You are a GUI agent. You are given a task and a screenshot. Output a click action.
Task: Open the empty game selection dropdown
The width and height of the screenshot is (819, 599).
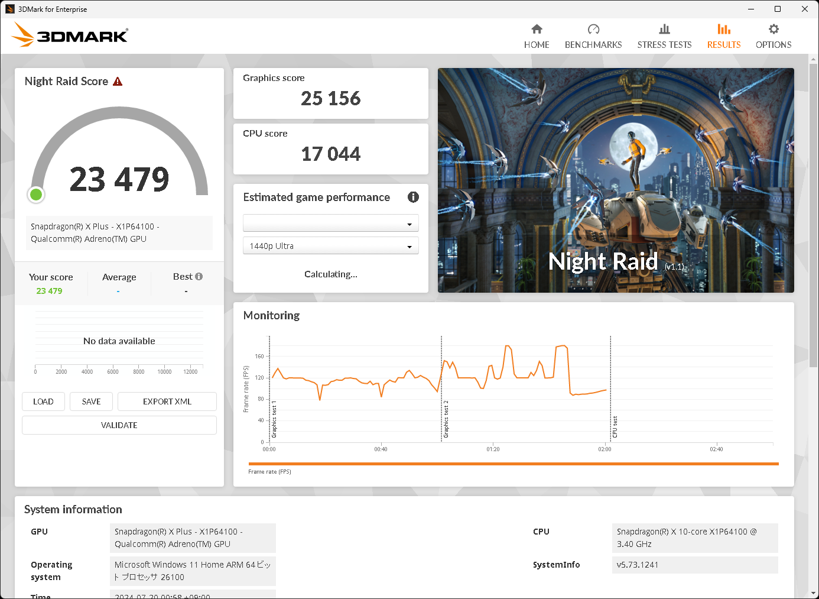click(x=331, y=223)
